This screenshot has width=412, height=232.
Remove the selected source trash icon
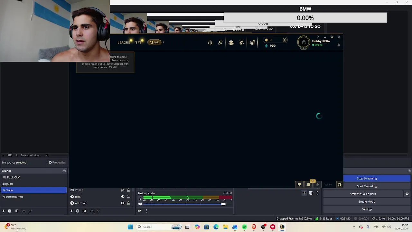78,211
